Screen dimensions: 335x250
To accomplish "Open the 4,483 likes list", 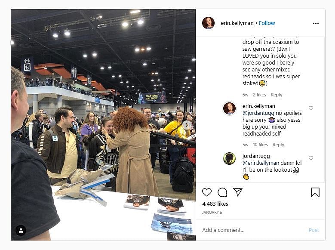I will click(x=215, y=204).
